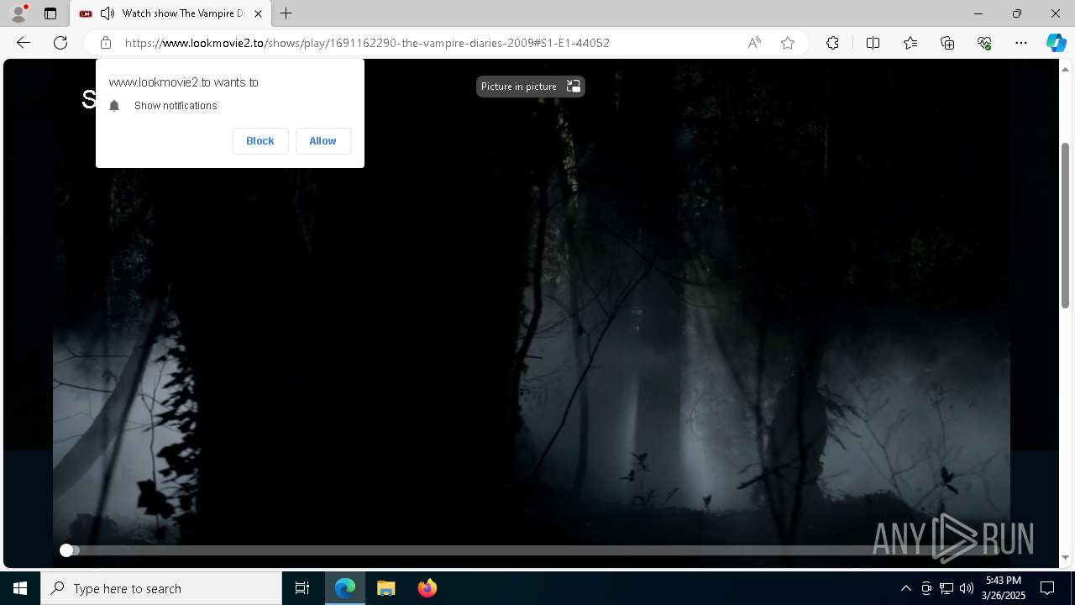Click the Vampire Diaries tab title
The image size is (1075, 605).
183,13
